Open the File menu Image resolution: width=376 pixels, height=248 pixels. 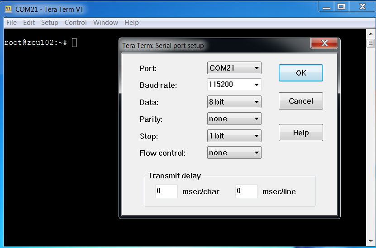(11, 23)
